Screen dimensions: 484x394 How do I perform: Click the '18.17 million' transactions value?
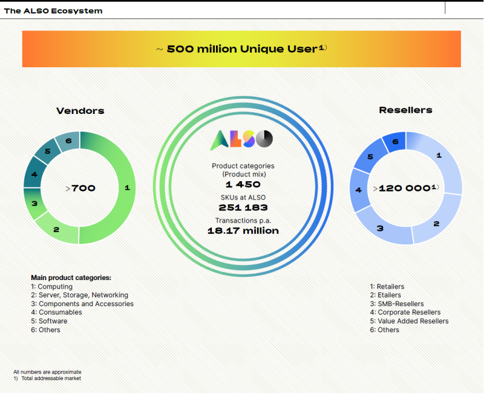tap(243, 231)
